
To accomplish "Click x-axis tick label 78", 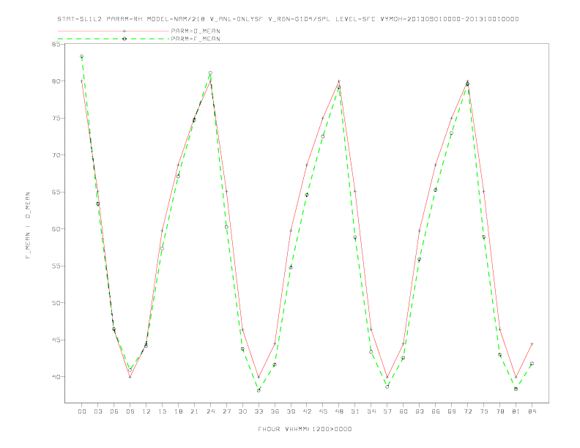I will pos(499,411).
